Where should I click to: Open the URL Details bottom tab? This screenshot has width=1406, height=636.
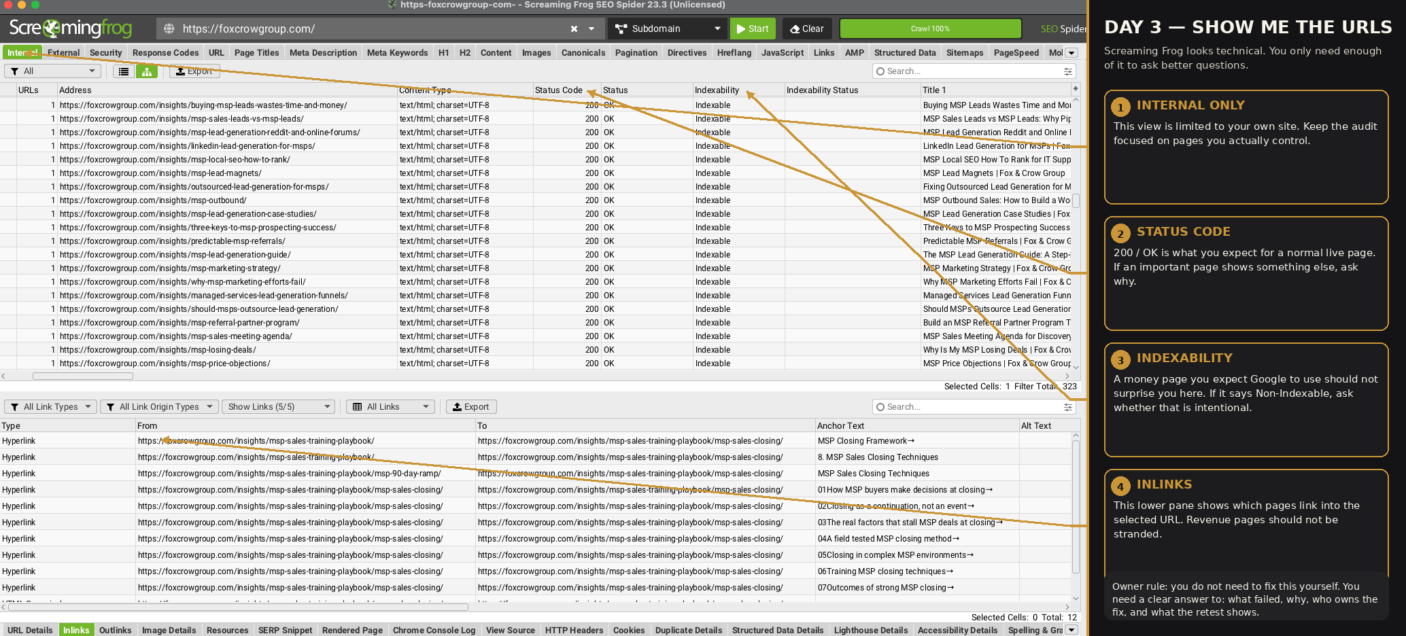tap(30, 630)
